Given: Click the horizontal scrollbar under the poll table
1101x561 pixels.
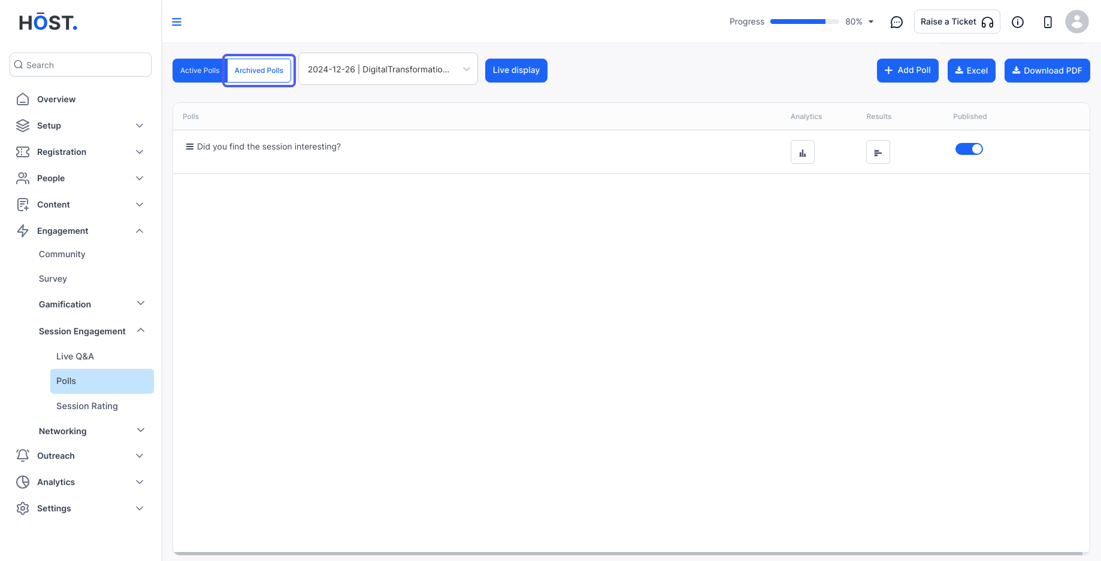Looking at the screenshot, I should pyautogui.click(x=628, y=553).
